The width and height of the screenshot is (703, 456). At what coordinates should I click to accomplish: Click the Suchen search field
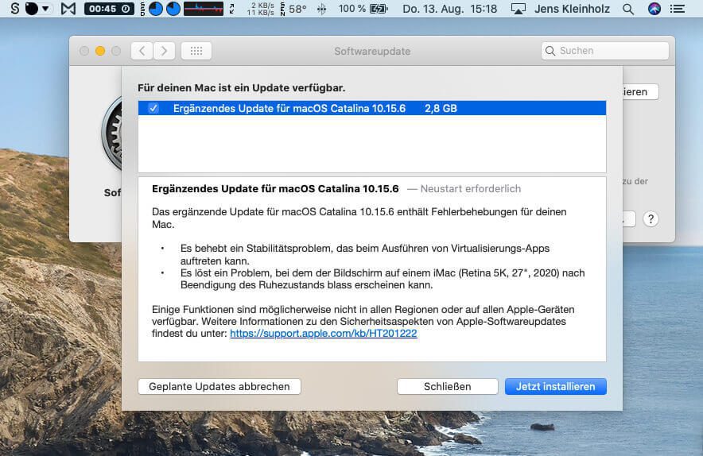[605, 51]
